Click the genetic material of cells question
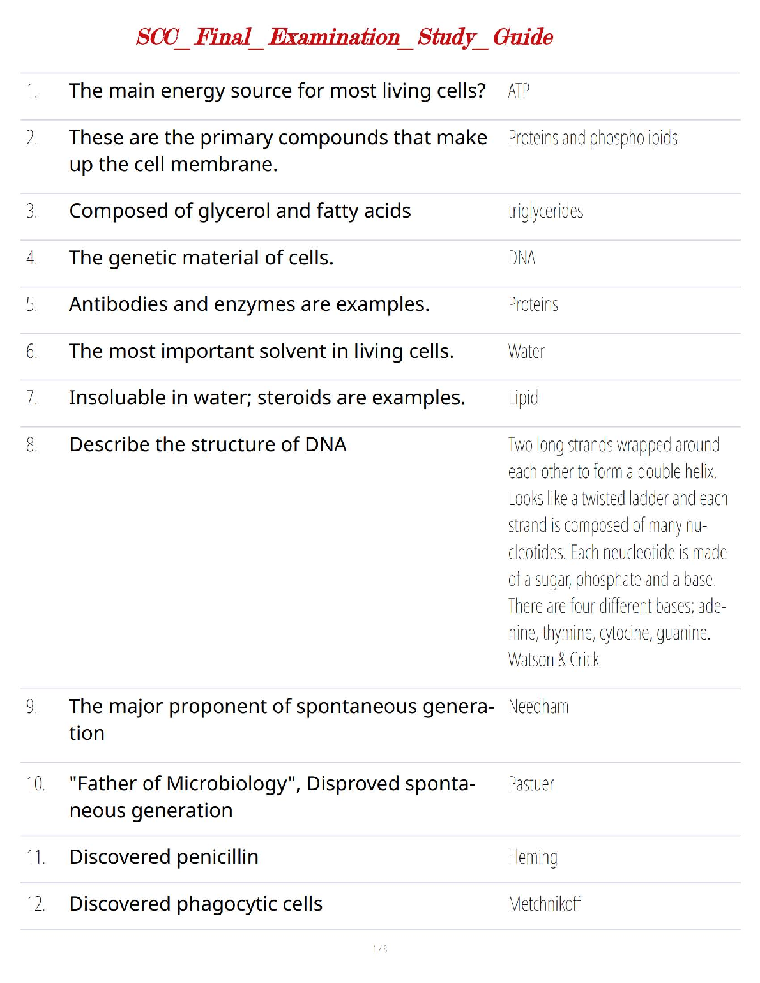This screenshot has height=983, width=760. [x=201, y=258]
